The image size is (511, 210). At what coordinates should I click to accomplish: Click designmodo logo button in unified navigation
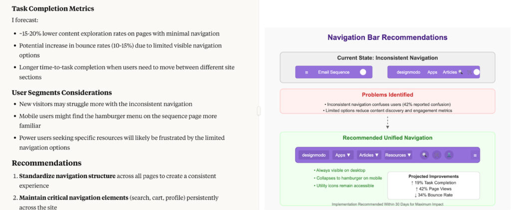pyautogui.click(x=314, y=155)
